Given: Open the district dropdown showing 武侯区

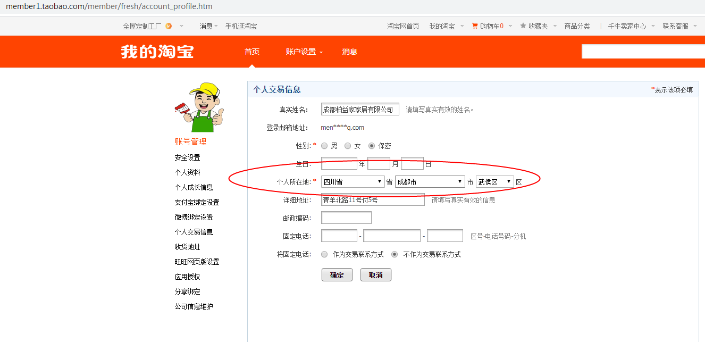Looking at the screenshot, I should click(495, 182).
